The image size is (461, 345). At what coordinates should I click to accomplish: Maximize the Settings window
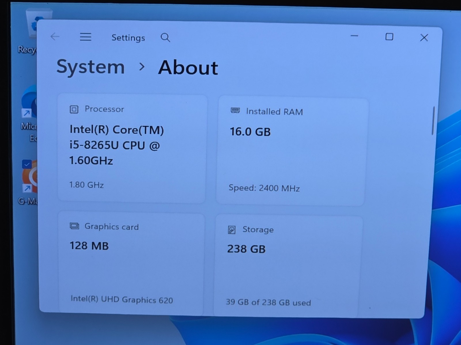click(389, 37)
